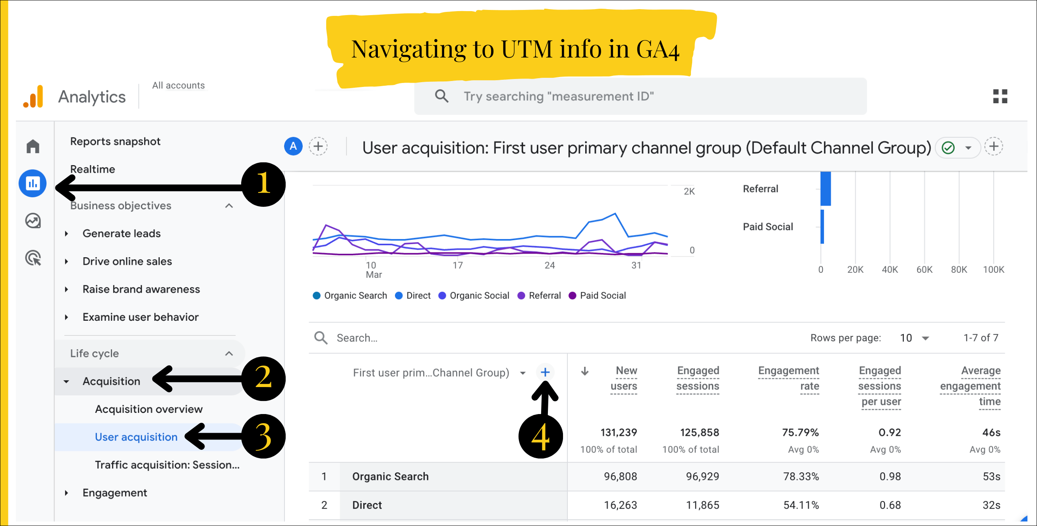Image resolution: width=1037 pixels, height=526 pixels.
Task: Click the Organic Search legend color dot
Action: [x=316, y=295]
